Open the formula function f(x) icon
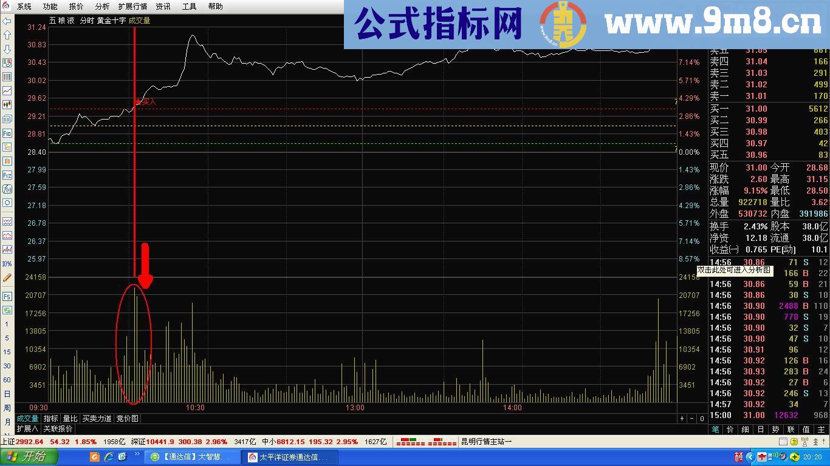Image resolution: width=830 pixels, height=466 pixels. click(x=9, y=189)
